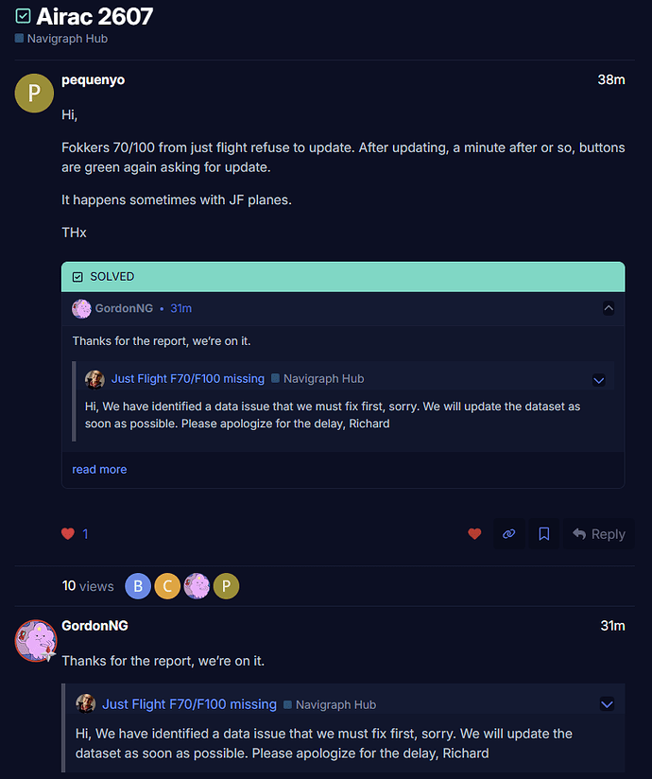Expand quoted post in solved box

(599, 380)
